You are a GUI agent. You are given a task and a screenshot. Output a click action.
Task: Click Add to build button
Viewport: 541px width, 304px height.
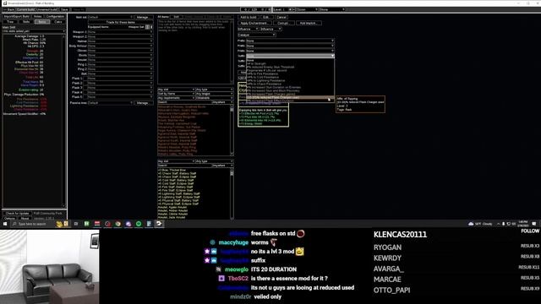click(x=248, y=17)
